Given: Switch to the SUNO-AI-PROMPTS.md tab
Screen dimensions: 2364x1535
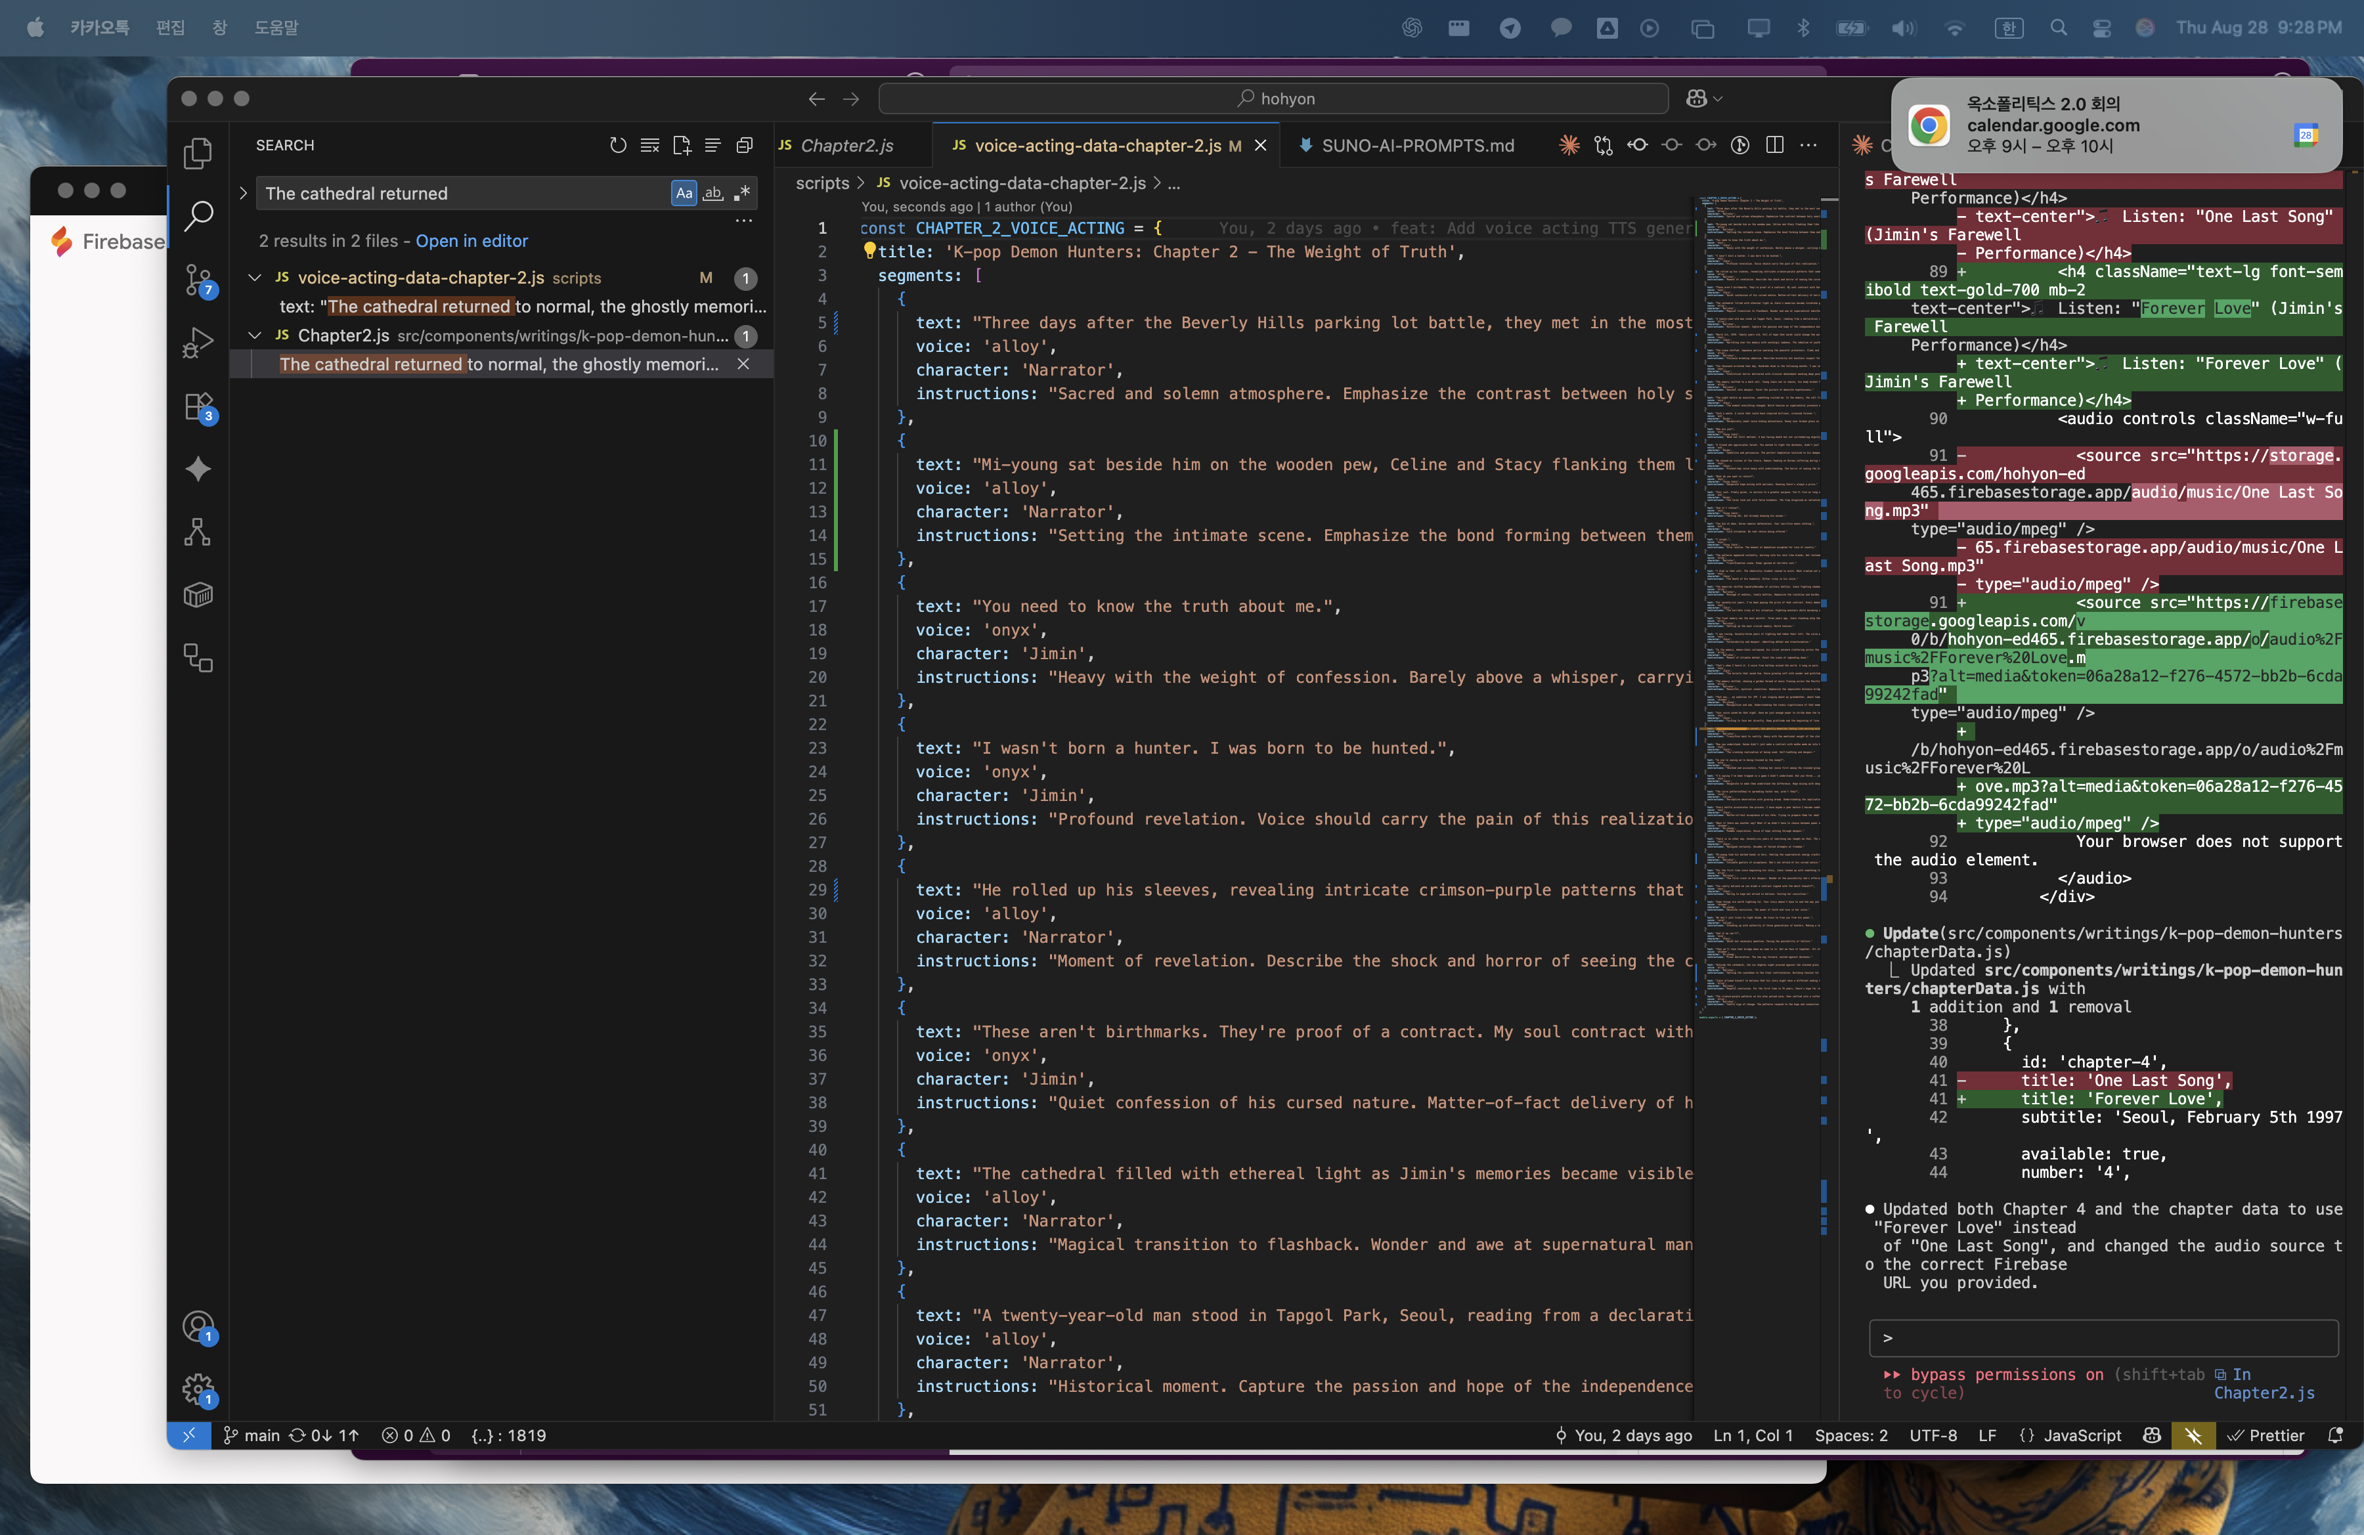Looking at the screenshot, I should coord(1414,145).
